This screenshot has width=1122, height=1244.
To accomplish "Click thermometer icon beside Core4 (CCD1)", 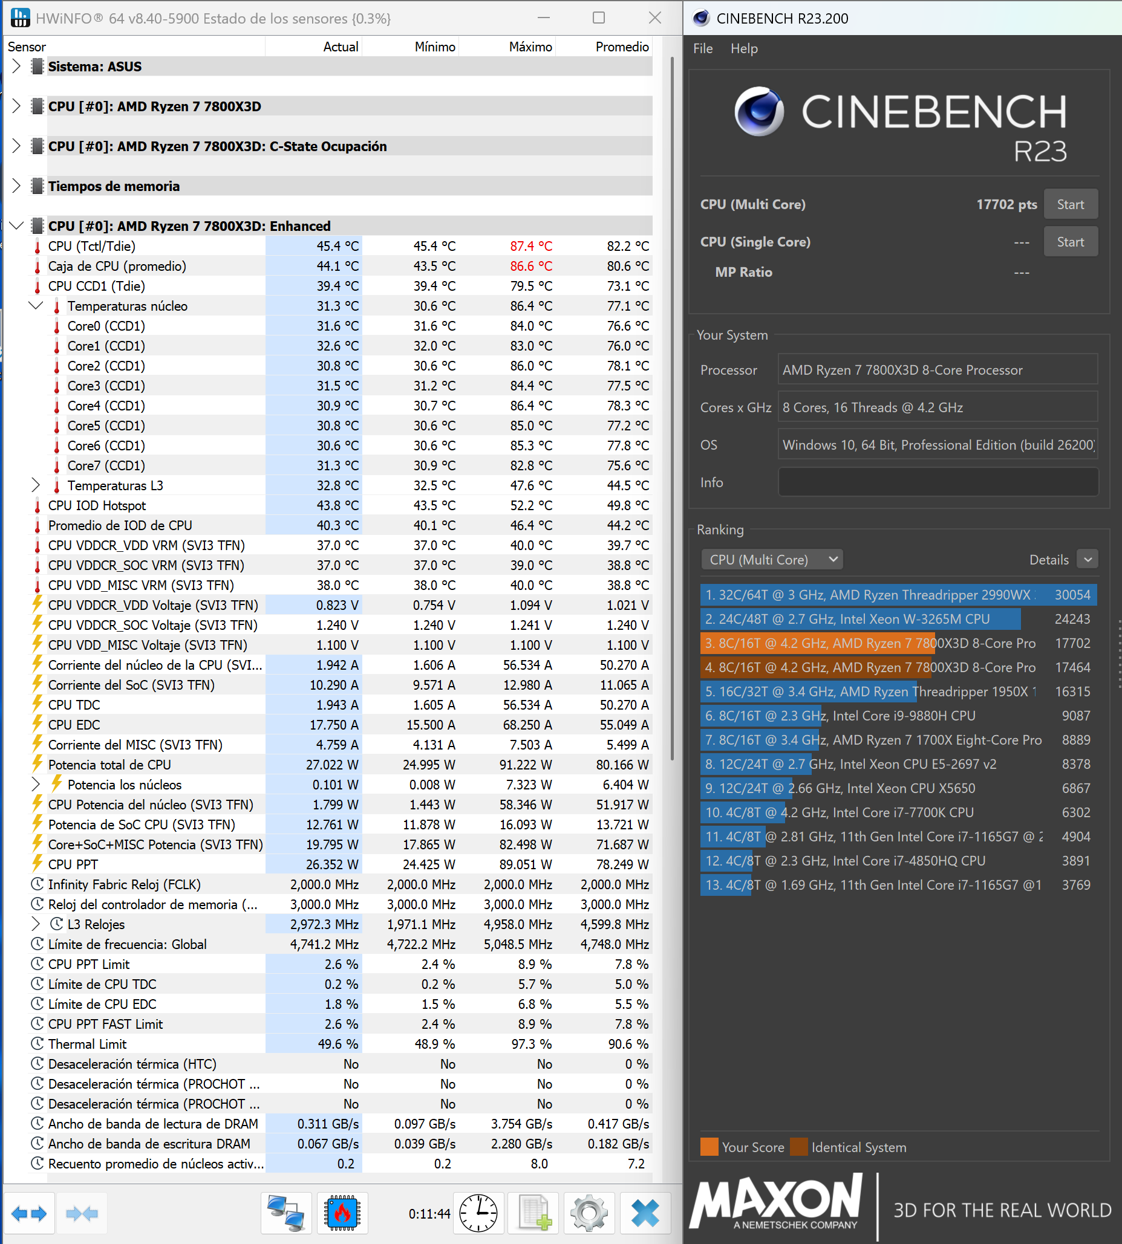I will tap(57, 406).
